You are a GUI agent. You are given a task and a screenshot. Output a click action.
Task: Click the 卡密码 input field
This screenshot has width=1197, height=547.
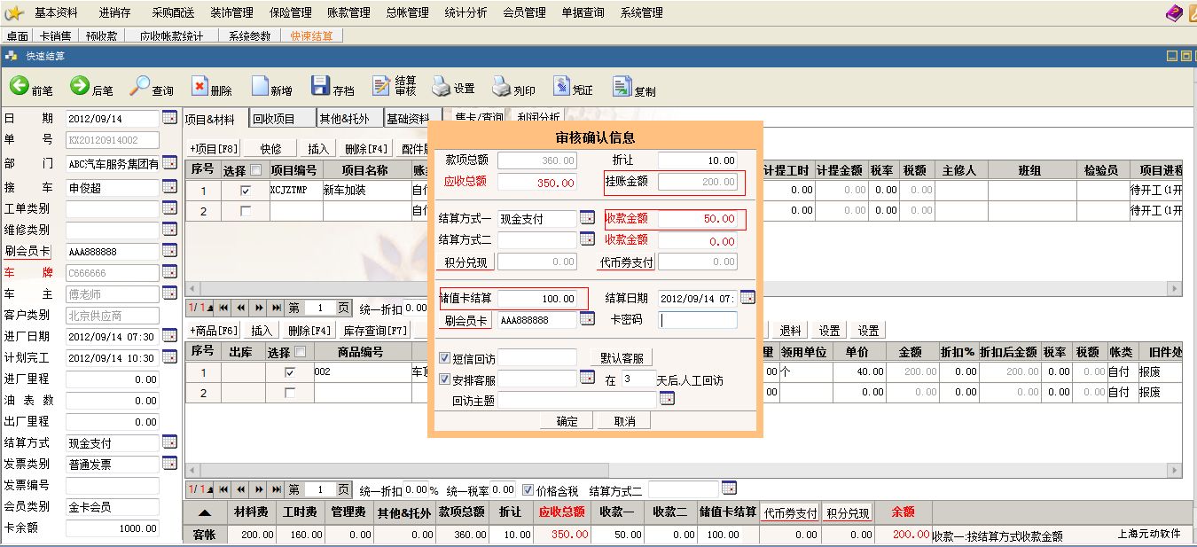(x=698, y=320)
